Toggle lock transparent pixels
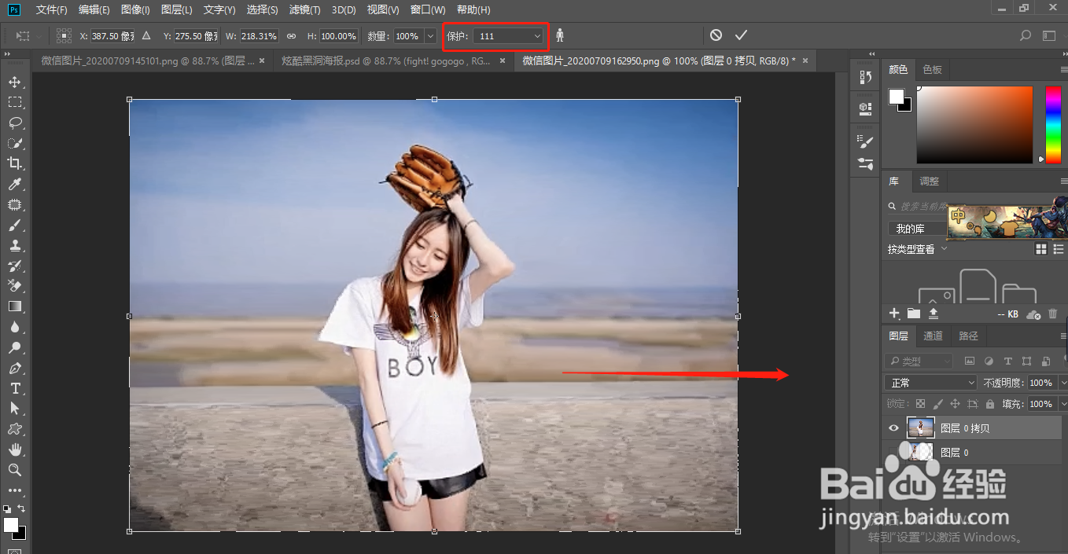 920,404
